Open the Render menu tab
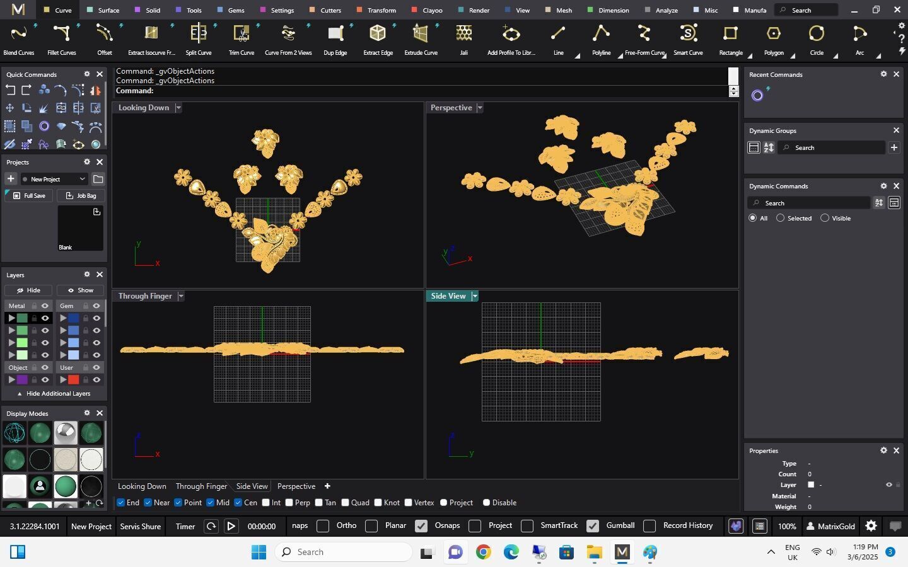 pyautogui.click(x=474, y=10)
